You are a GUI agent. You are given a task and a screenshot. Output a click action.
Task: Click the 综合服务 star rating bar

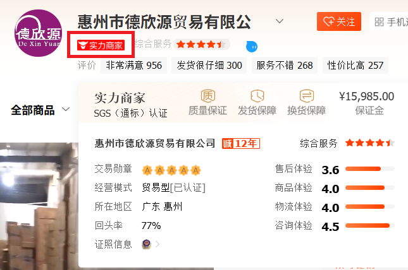pyautogui.click(x=202, y=44)
